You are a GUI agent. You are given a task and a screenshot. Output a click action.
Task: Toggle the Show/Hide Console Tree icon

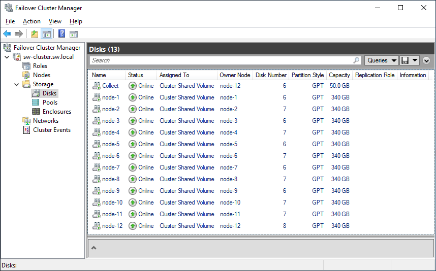coord(46,34)
